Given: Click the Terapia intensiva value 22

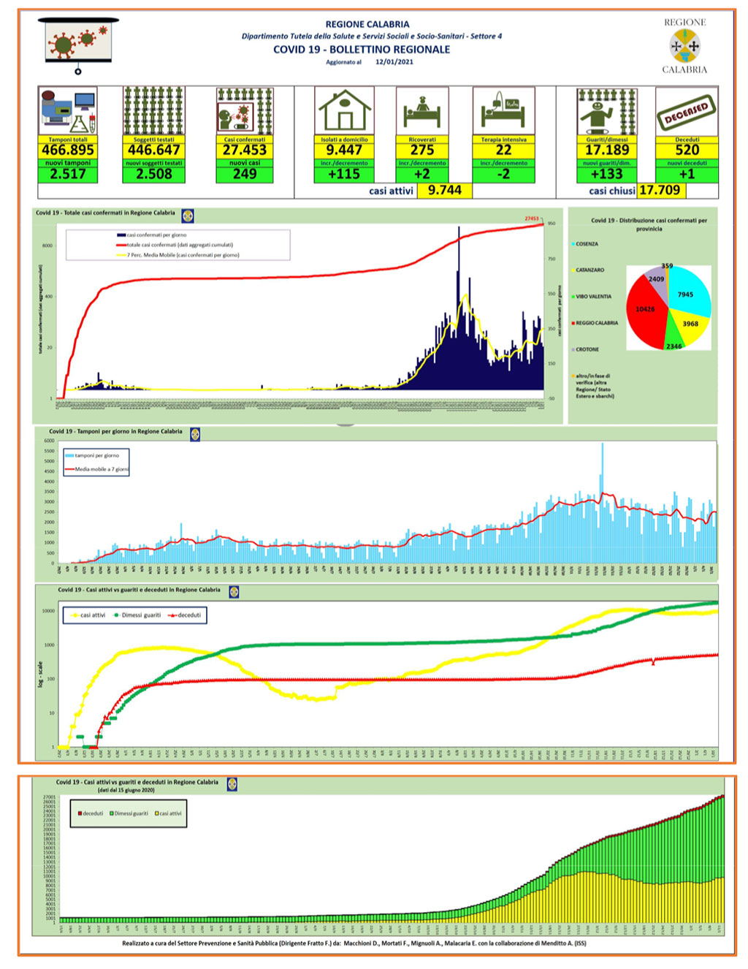Looking at the screenshot, I should (504, 150).
